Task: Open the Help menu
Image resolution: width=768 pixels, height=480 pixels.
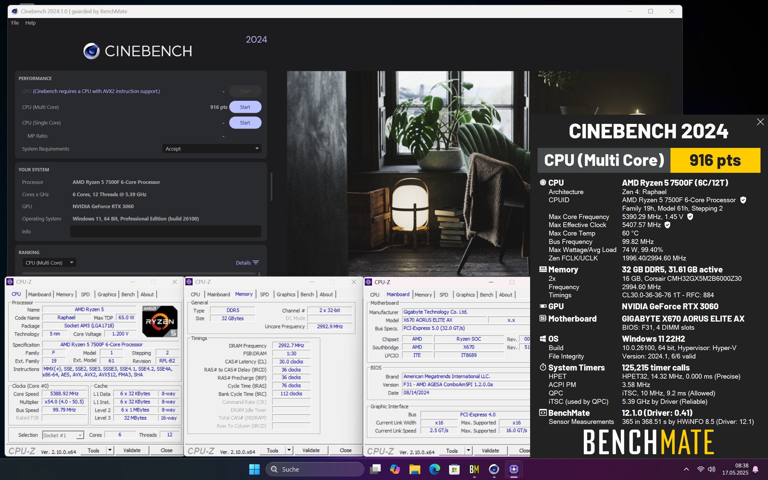Action: click(x=31, y=23)
